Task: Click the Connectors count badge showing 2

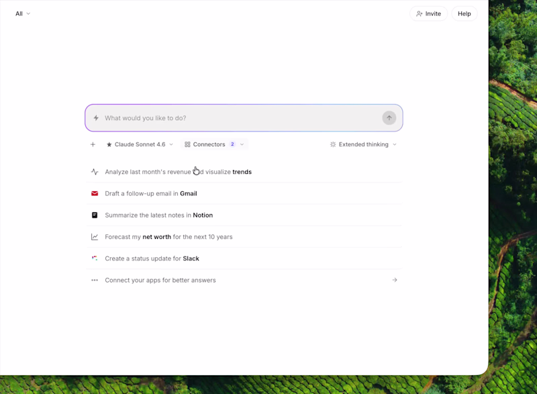Action: click(232, 144)
